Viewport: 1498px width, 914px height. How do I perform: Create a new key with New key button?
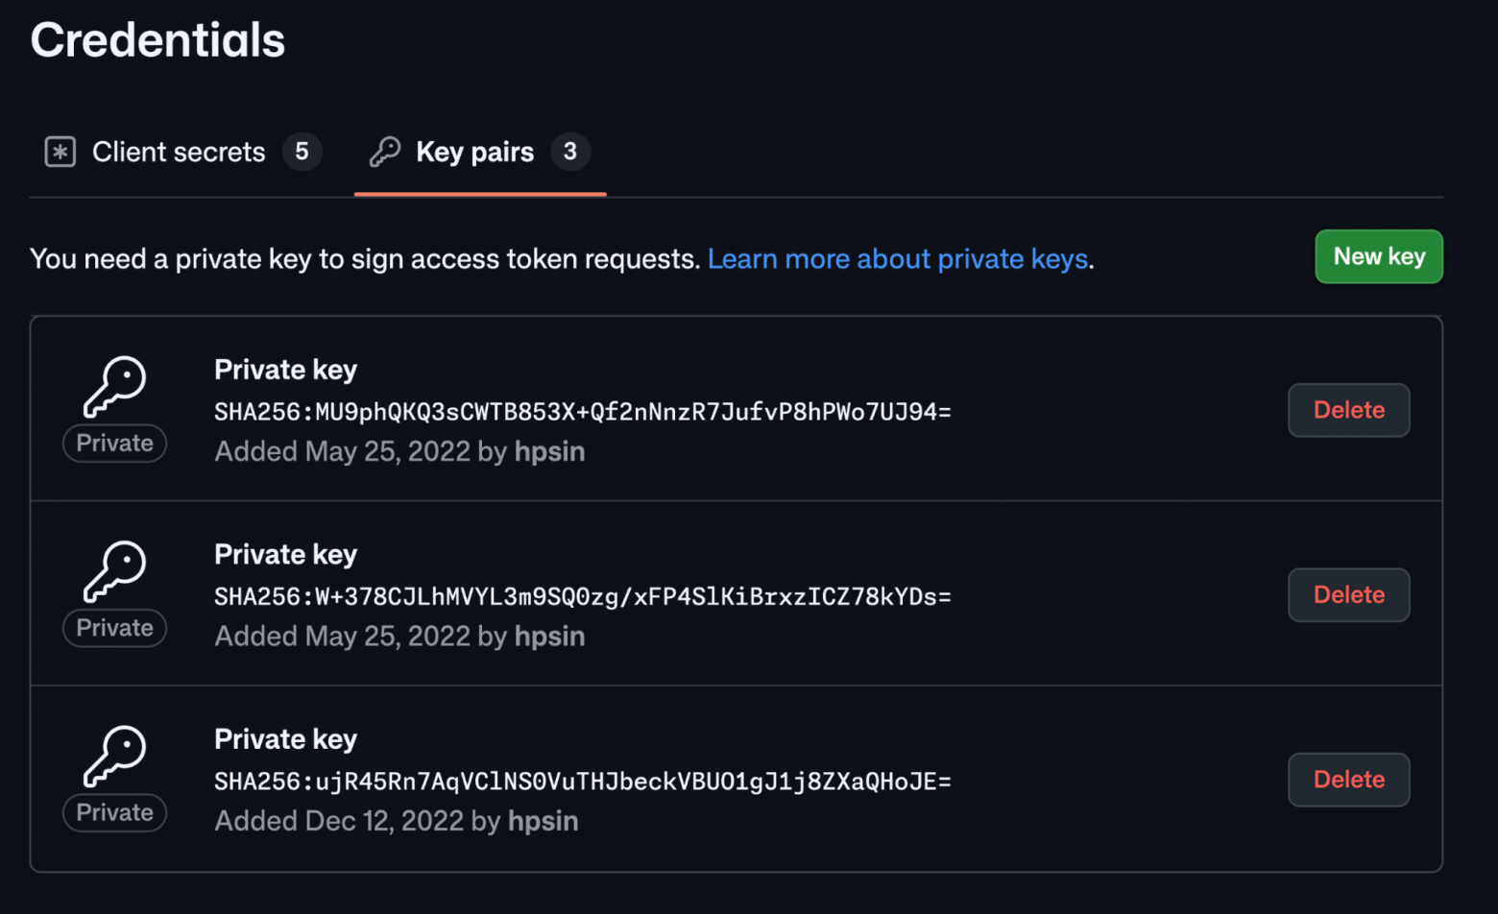tap(1379, 256)
